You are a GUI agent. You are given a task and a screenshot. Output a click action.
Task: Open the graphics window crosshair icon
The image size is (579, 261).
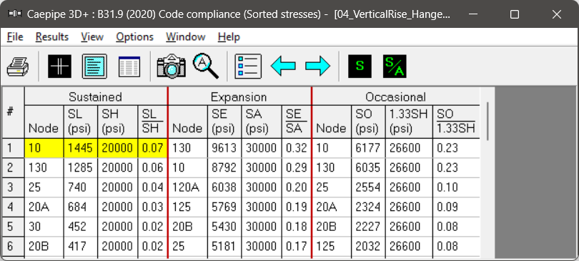click(x=59, y=67)
